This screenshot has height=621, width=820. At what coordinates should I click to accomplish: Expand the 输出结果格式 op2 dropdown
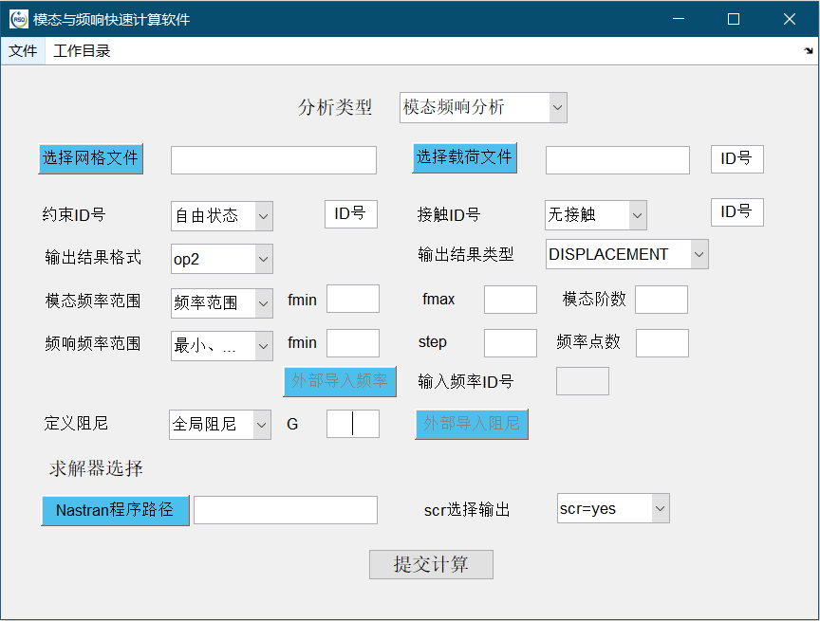222,259
